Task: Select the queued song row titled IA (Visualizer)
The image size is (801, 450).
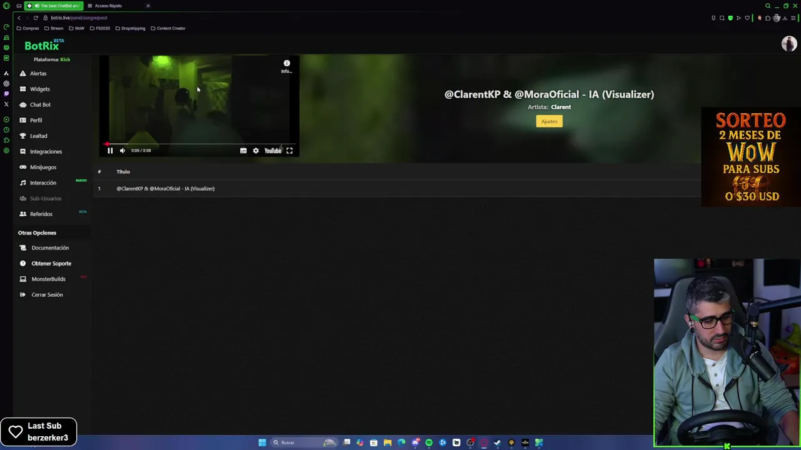Action: (x=397, y=188)
